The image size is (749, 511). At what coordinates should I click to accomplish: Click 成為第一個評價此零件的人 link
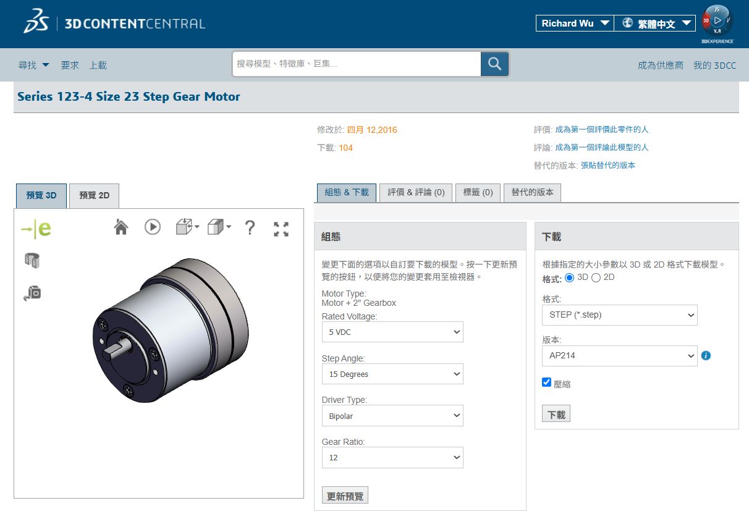tap(602, 130)
